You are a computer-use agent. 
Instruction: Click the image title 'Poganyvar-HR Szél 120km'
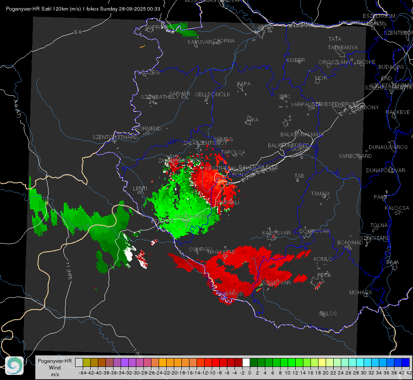point(37,9)
